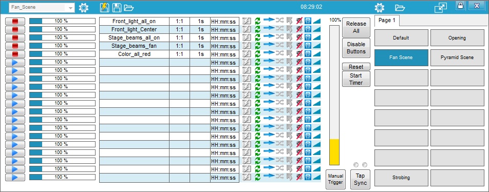Stop the Color_all_red cue
The height and width of the screenshot is (192, 489).
pyautogui.click(x=15, y=54)
